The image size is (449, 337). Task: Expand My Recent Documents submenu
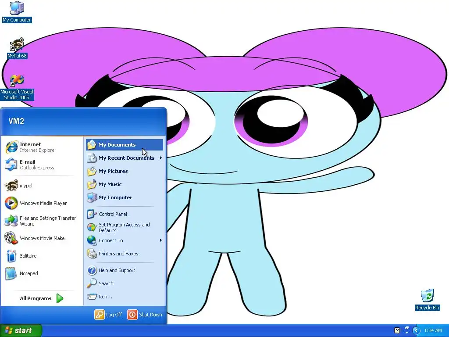pyautogui.click(x=124, y=158)
